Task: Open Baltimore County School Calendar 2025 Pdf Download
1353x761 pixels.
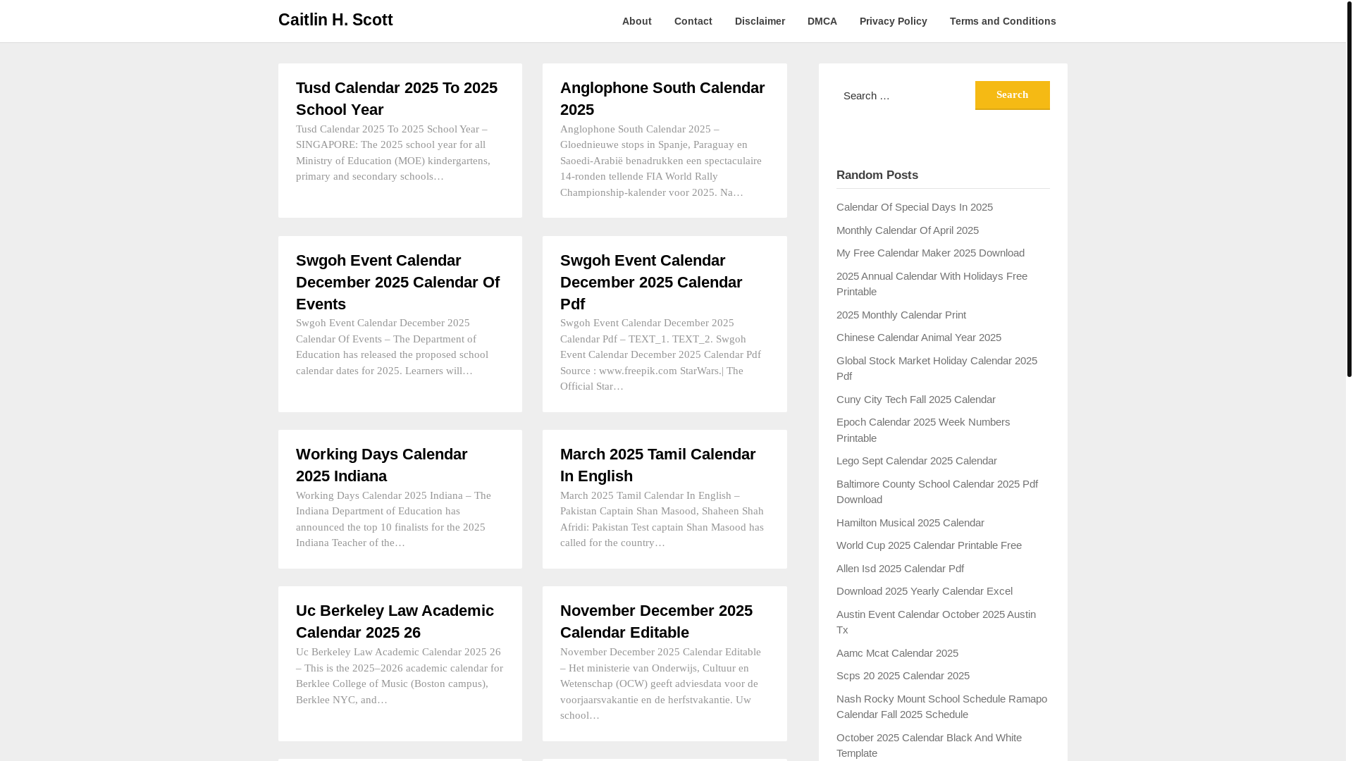Action: (937, 492)
